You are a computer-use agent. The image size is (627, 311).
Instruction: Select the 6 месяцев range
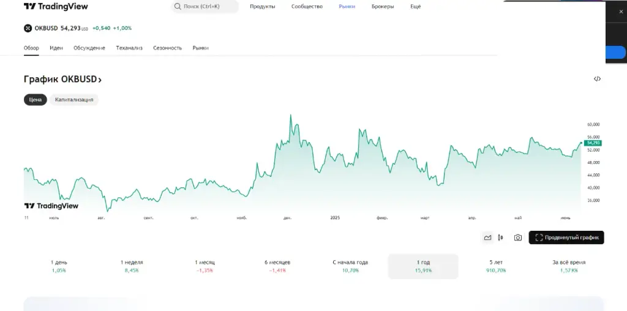pos(277,266)
